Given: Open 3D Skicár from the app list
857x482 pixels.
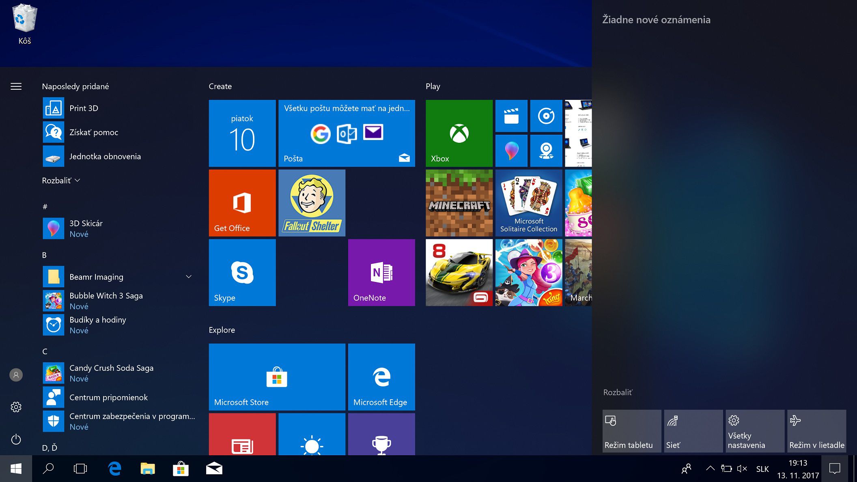Looking at the screenshot, I should pyautogui.click(x=119, y=228).
